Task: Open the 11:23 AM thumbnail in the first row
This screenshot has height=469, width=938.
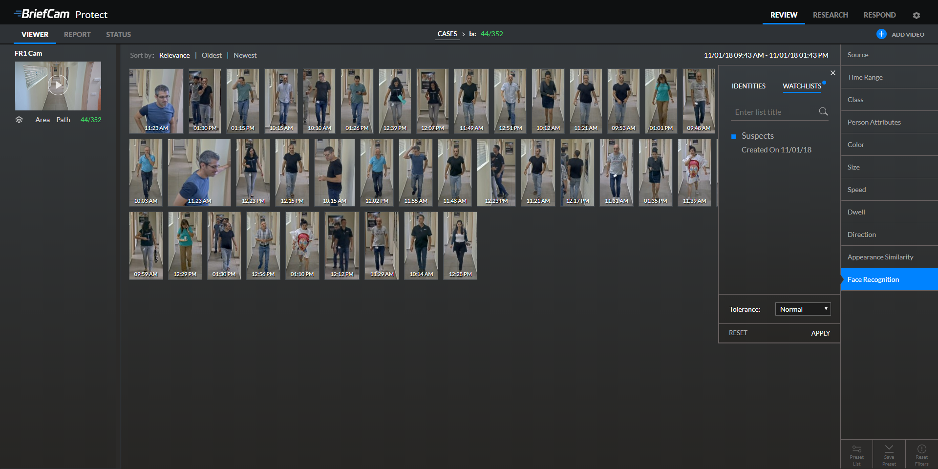Action: (x=156, y=101)
